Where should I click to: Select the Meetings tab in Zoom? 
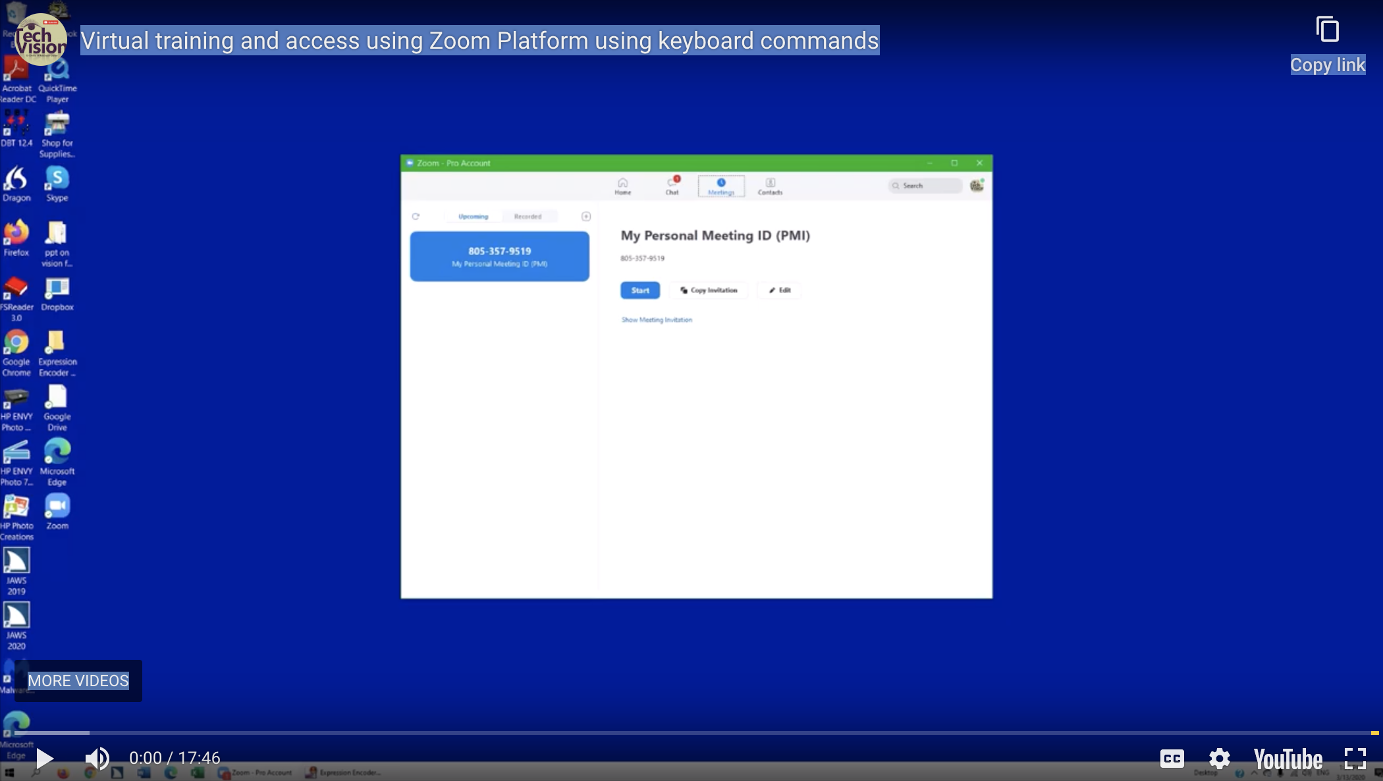click(721, 186)
